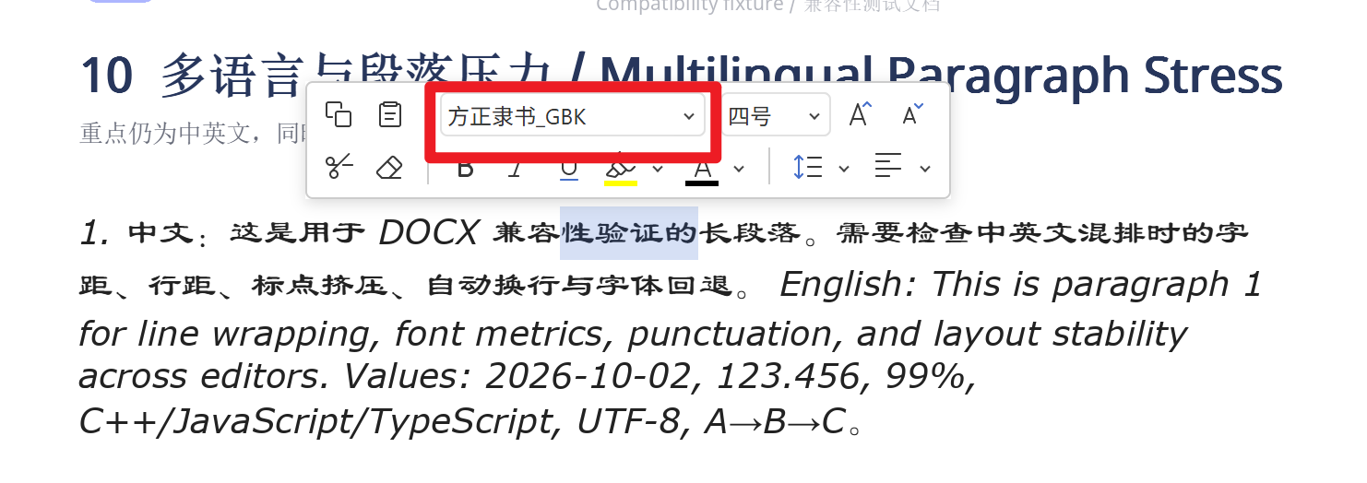Image resolution: width=1367 pixels, height=483 pixels.
Task: Click the cut scissors icon
Action: click(339, 168)
